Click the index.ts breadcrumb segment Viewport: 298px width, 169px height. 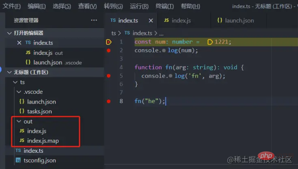point(143,33)
